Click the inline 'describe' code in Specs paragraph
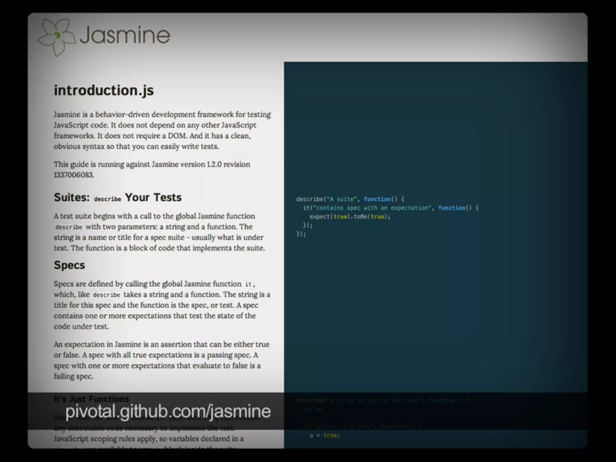The width and height of the screenshot is (616, 462). click(106, 295)
